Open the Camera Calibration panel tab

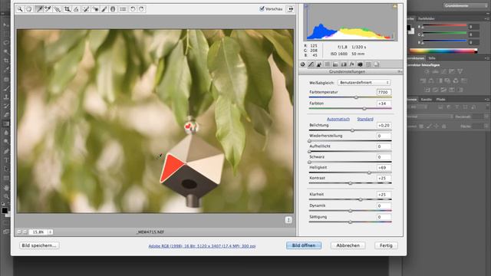point(360,64)
